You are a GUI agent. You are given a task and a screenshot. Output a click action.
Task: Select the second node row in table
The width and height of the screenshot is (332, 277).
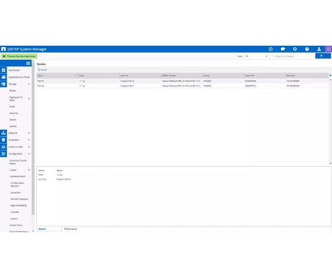click(182, 86)
